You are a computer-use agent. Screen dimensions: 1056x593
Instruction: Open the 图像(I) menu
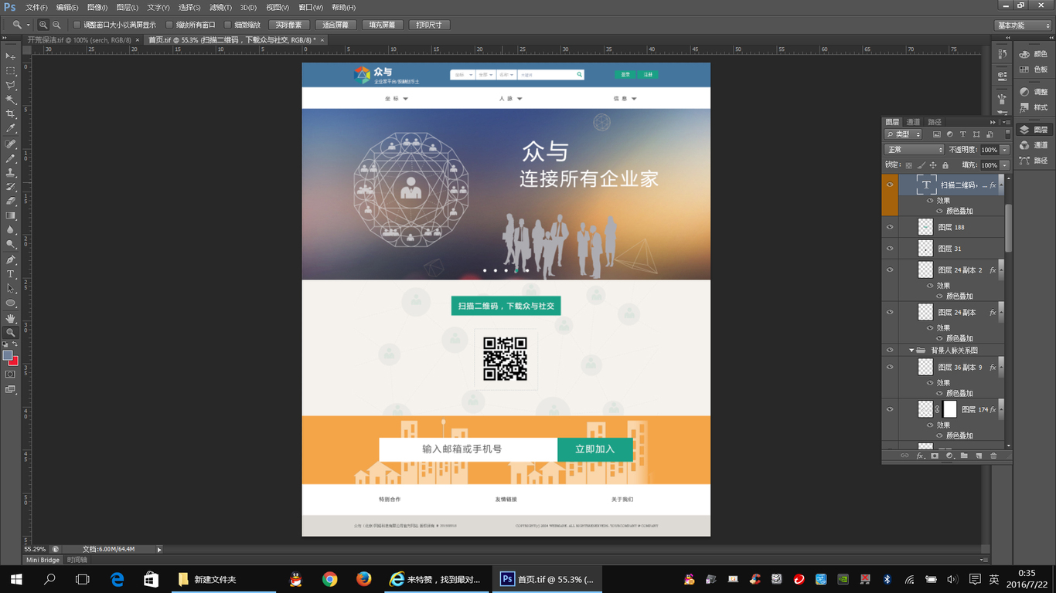tap(97, 7)
